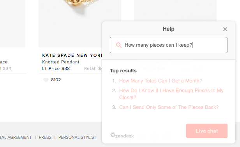Open 'How Many Totes Can I Get a Month?'
This screenshot has width=240, height=147.
click(x=161, y=80)
